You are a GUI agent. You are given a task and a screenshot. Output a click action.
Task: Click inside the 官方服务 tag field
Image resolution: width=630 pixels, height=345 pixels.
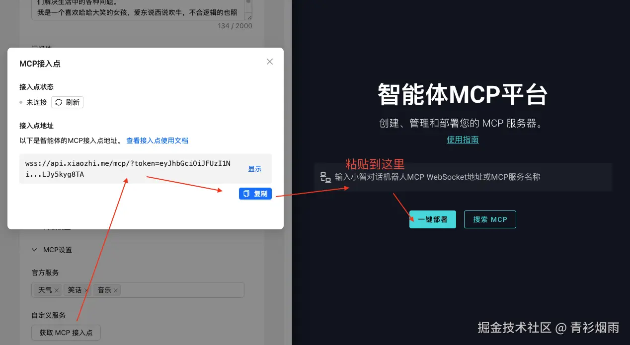(x=138, y=290)
